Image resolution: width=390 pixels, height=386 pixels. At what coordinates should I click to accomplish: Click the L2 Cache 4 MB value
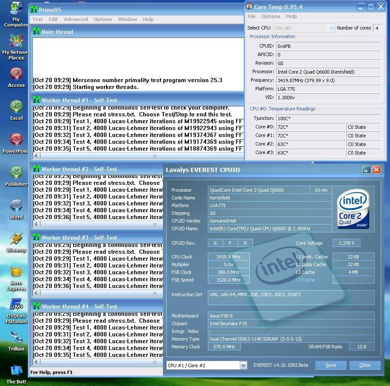coord(353,272)
